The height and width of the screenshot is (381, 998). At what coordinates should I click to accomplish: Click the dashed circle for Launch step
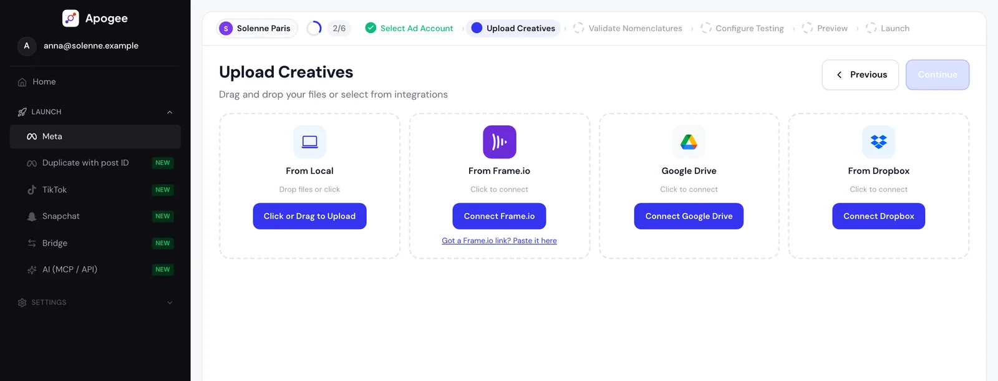click(871, 28)
